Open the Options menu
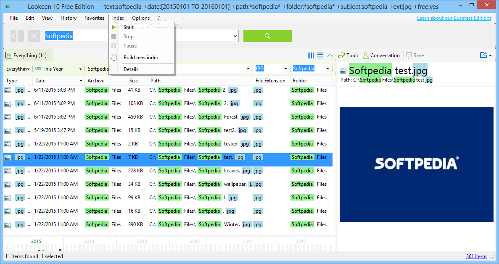 (x=141, y=18)
